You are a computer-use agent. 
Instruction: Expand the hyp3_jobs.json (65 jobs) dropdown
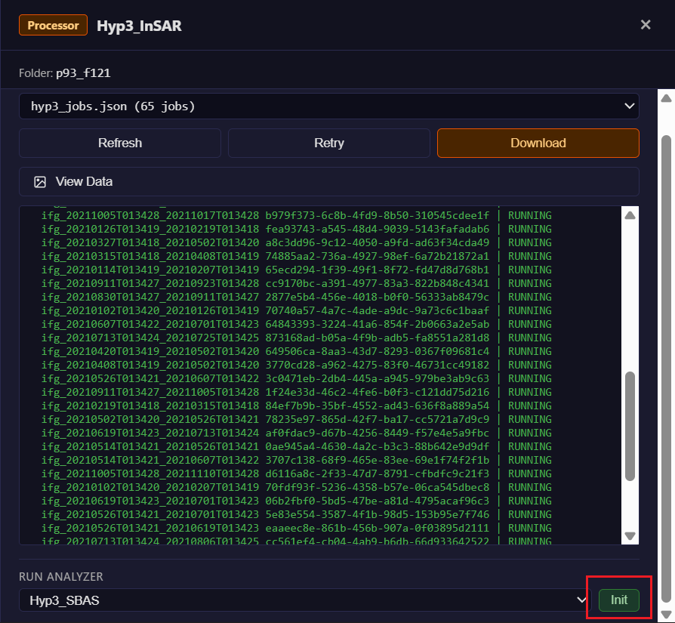328,106
